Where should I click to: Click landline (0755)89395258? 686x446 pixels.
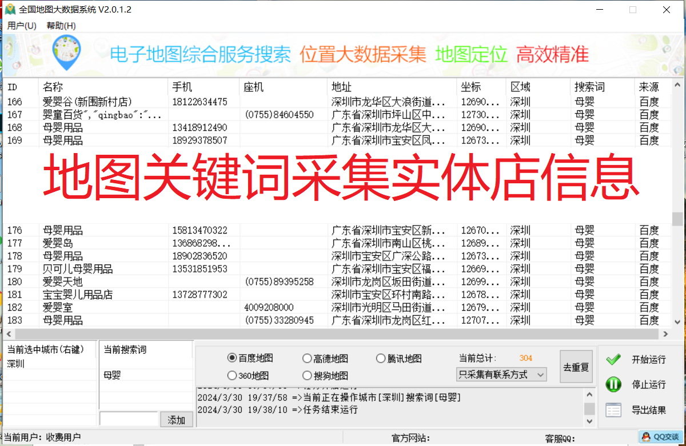[279, 282]
